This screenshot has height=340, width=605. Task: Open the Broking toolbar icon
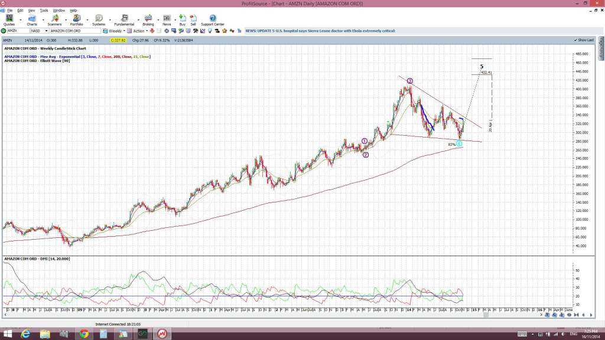coord(148,18)
